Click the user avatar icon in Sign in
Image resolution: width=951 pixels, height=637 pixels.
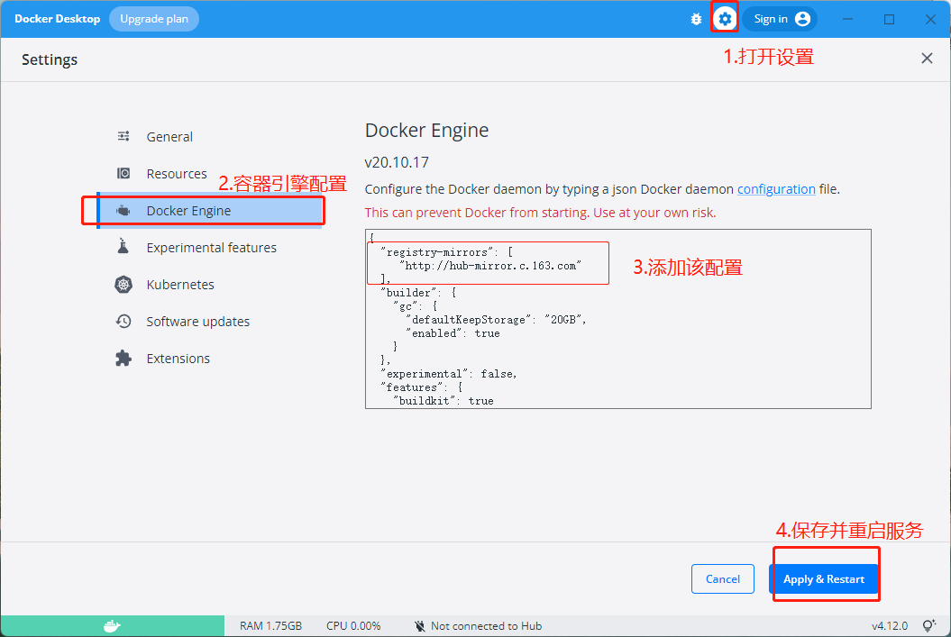802,19
